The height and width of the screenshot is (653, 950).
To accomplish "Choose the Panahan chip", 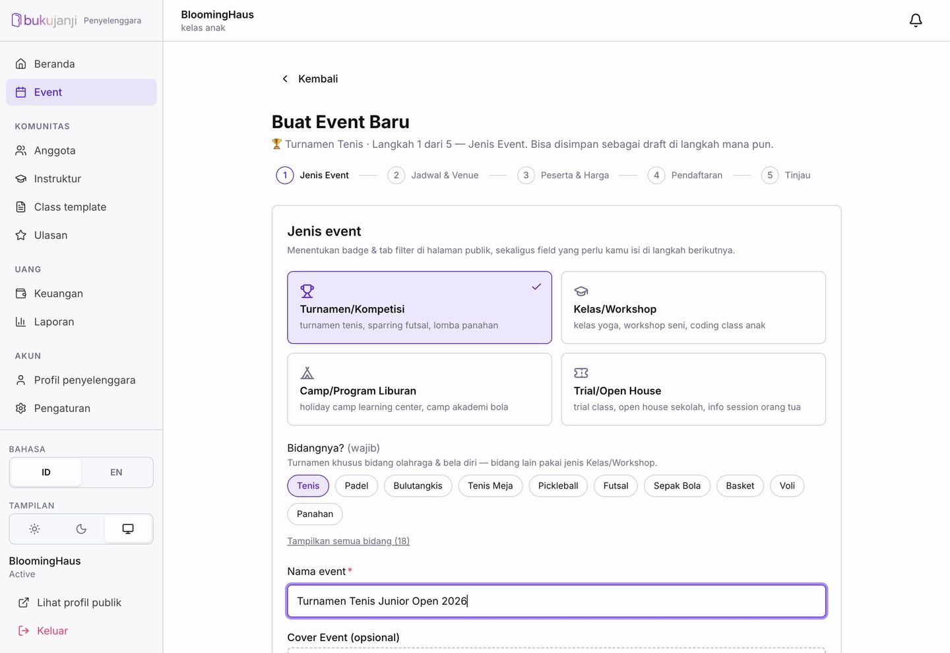I will pos(315,514).
